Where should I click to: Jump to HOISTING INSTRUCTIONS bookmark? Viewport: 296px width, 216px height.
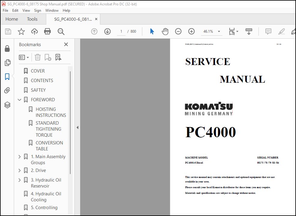click(51, 112)
